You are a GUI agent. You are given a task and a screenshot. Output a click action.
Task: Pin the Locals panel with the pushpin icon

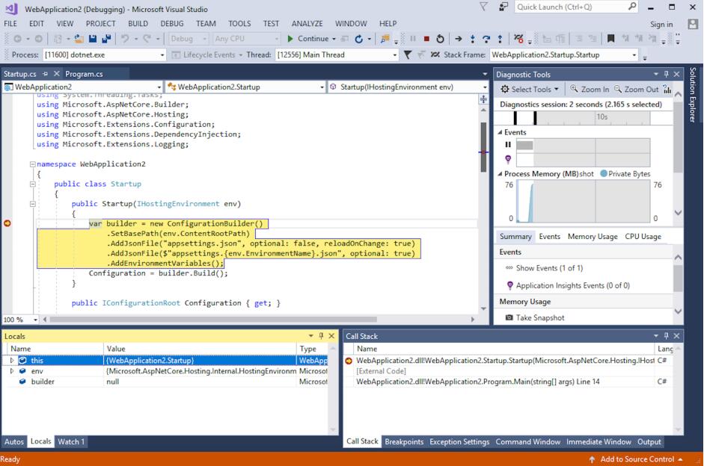click(x=321, y=336)
